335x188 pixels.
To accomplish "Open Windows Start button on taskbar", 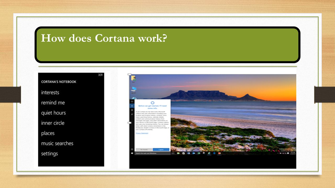I will pyautogui.click(x=132, y=153).
